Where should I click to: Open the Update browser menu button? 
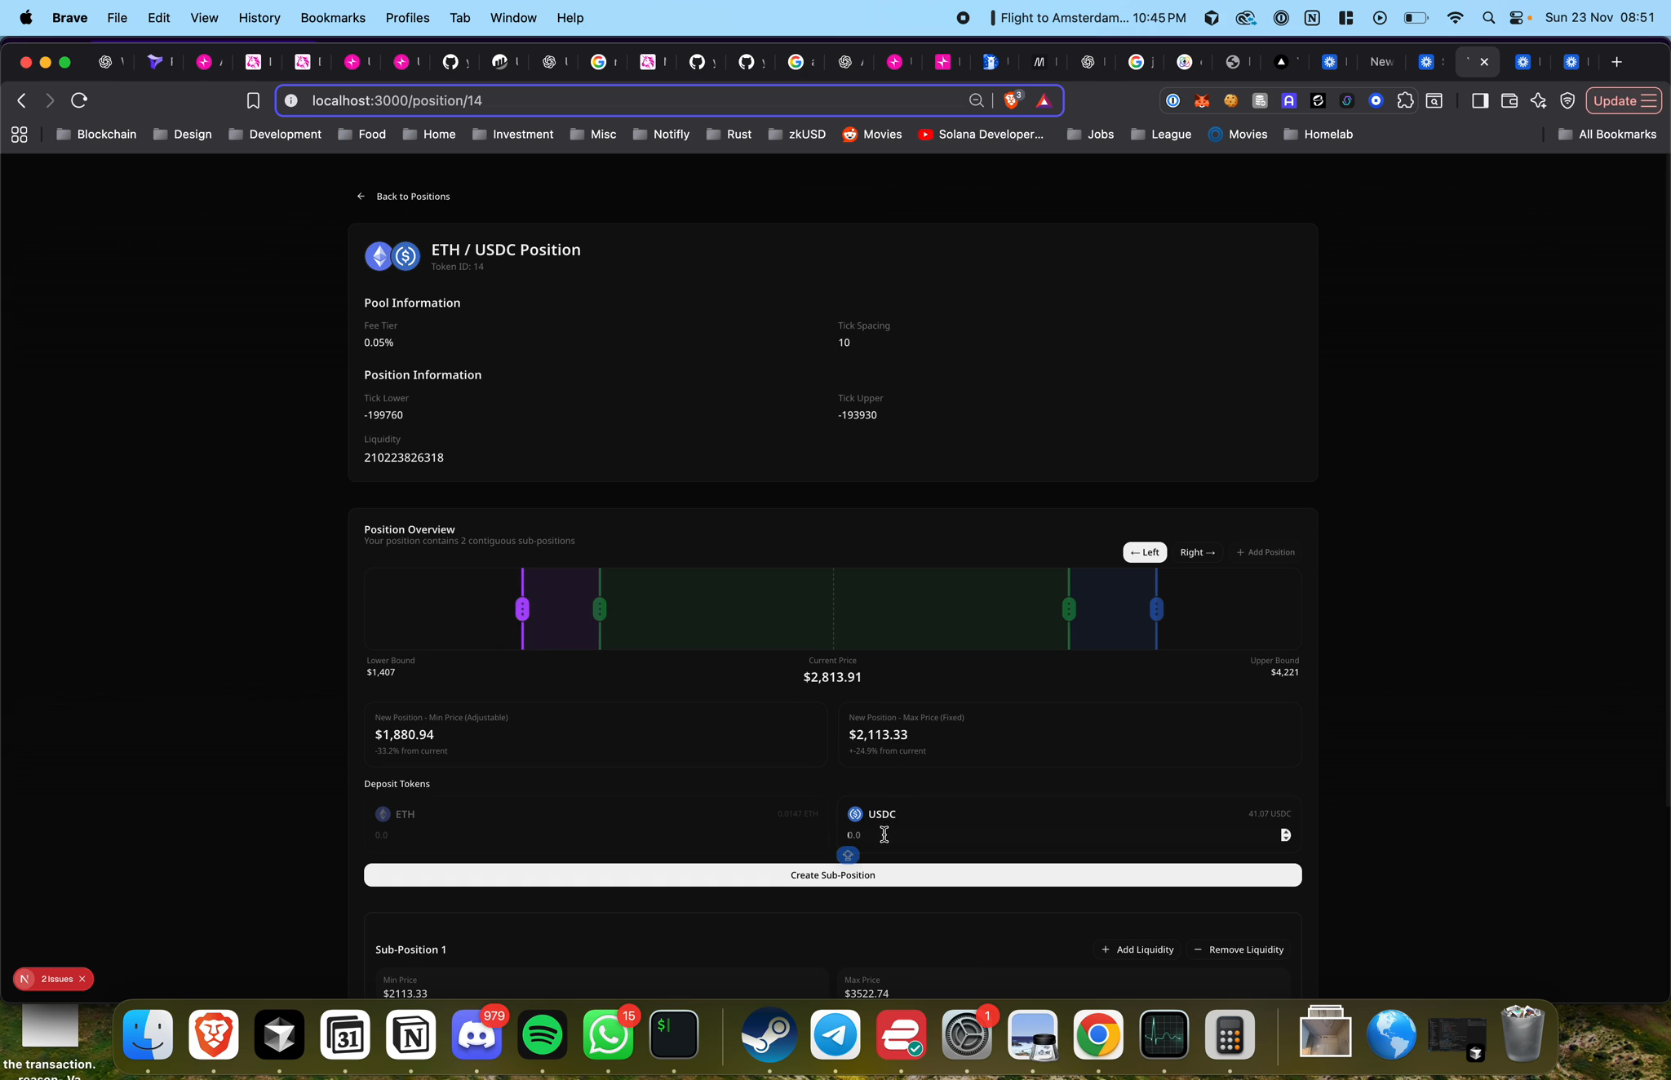click(x=1624, y=100)
